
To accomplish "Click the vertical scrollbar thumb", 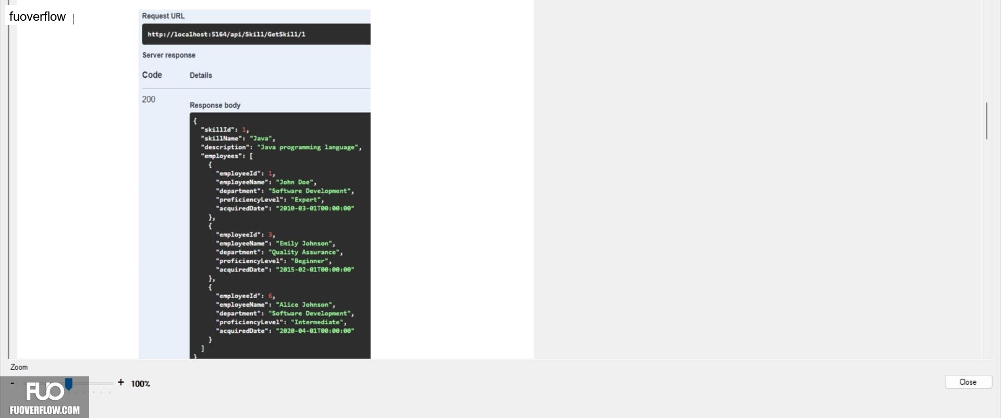I will 986,121.
